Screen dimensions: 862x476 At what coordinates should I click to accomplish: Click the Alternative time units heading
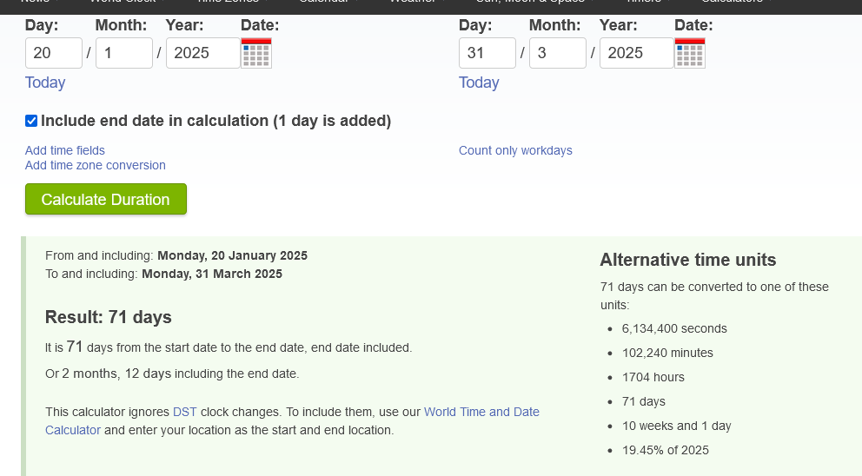[x=688, y=260]
